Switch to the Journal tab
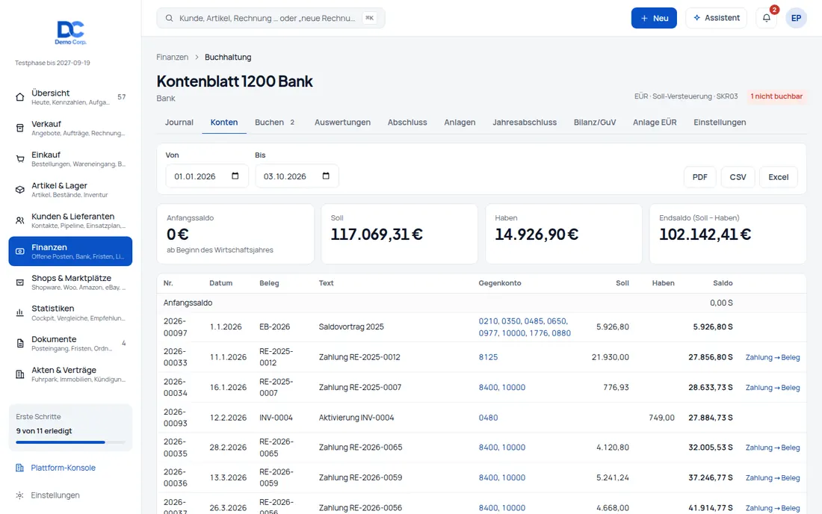This screenshot has height=514, width=822. tap(179, 122)
